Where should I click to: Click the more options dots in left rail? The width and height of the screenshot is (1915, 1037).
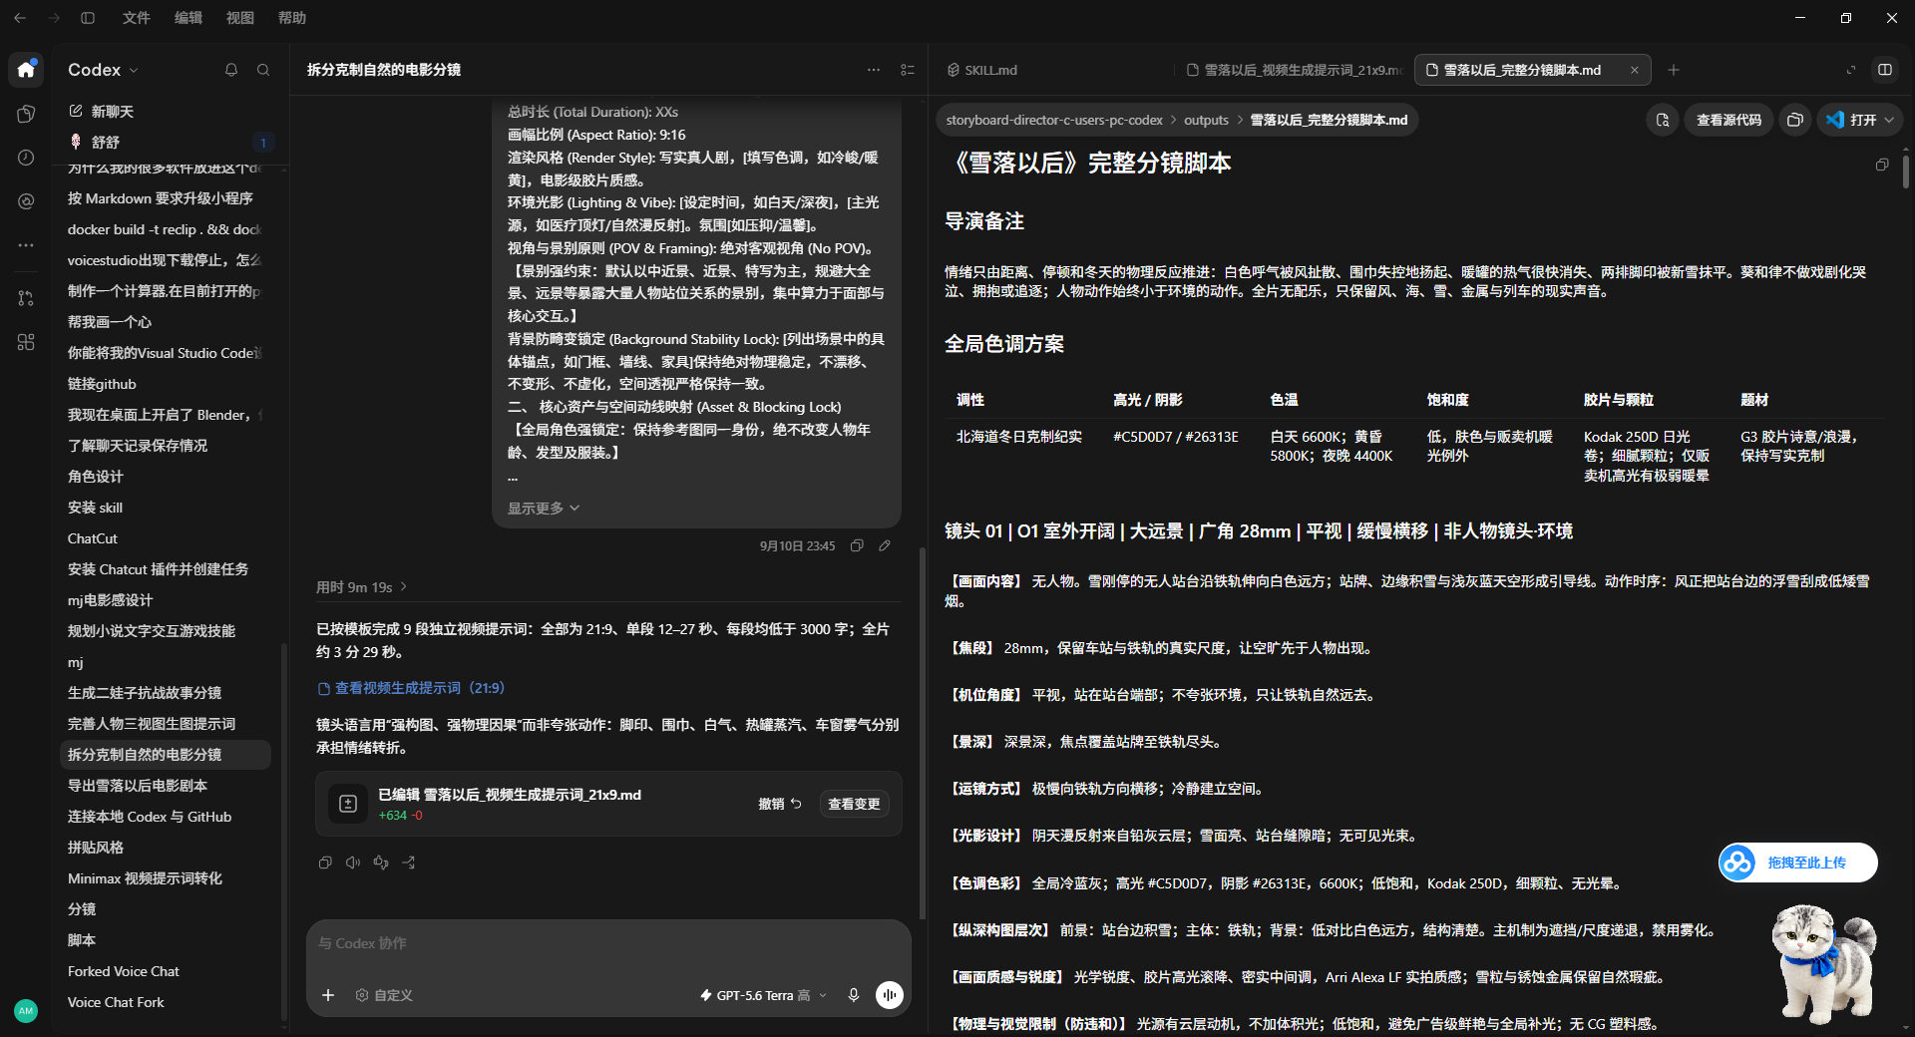[26, 245]
